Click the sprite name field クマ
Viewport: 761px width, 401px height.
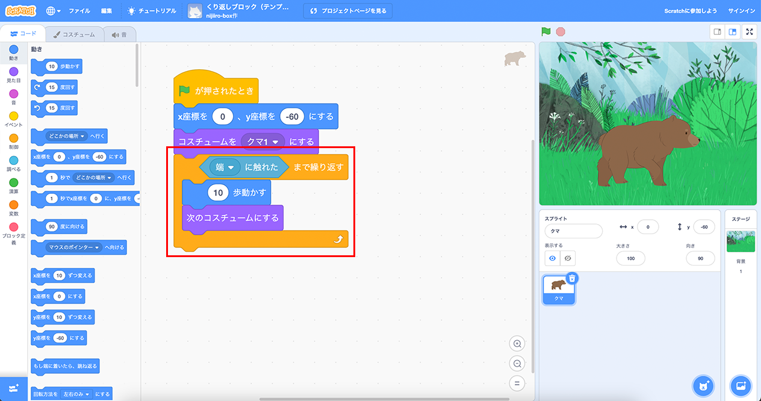click(x=573, y=231)
